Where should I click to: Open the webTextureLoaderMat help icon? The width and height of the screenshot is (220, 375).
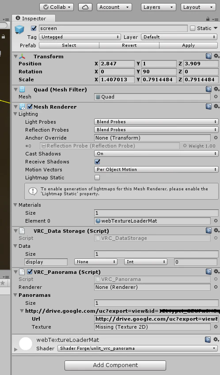tap(208, 340)
